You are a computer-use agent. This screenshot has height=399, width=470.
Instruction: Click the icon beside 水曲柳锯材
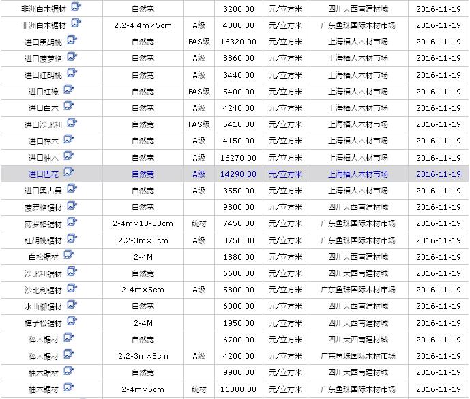tap(72, 305)
